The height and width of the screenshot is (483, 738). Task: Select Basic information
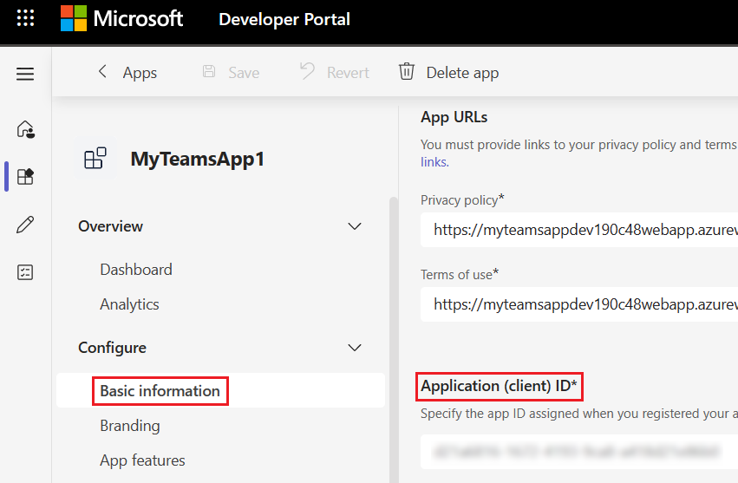pos(220,391)
